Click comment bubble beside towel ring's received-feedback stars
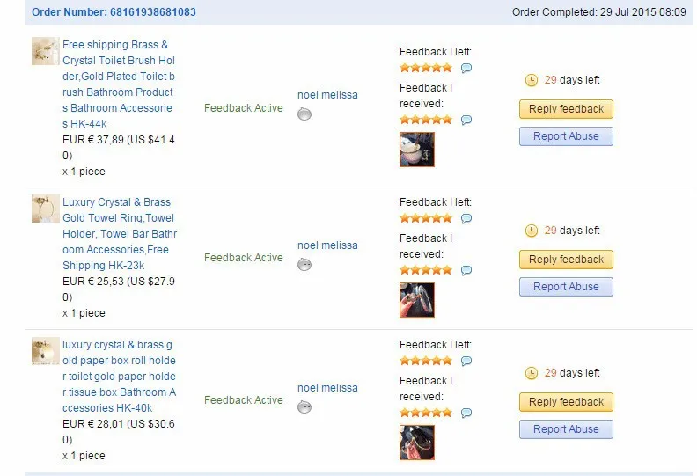 pyautogui.click(x=466, y=270)
